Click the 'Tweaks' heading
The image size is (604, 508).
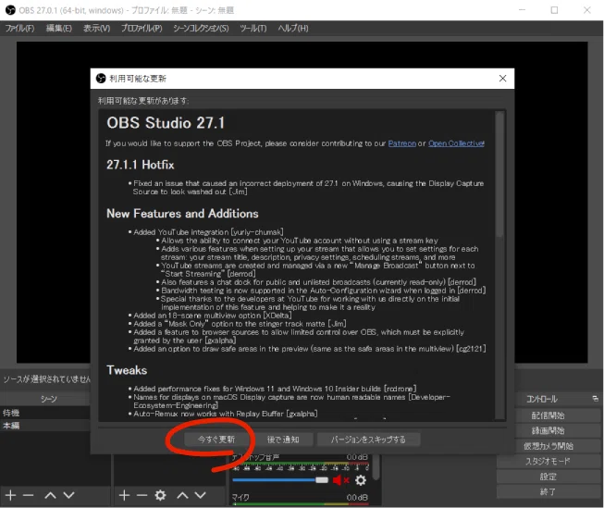tap(127, 370)
